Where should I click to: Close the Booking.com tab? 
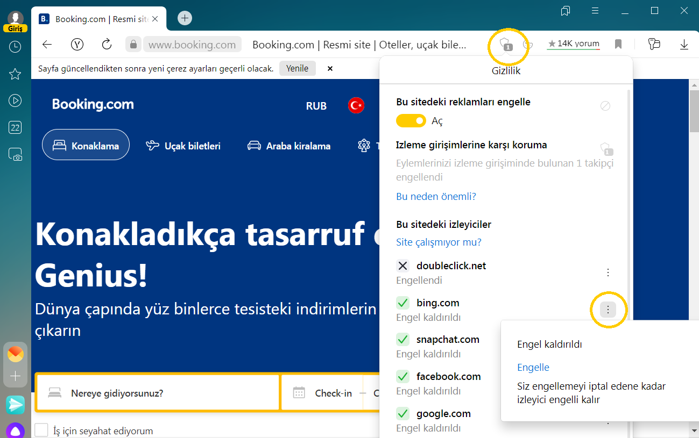tap(156, 19)
